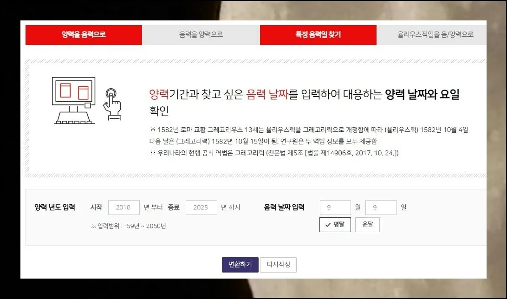Click the lunar day input showing 9

coord(381,208)
